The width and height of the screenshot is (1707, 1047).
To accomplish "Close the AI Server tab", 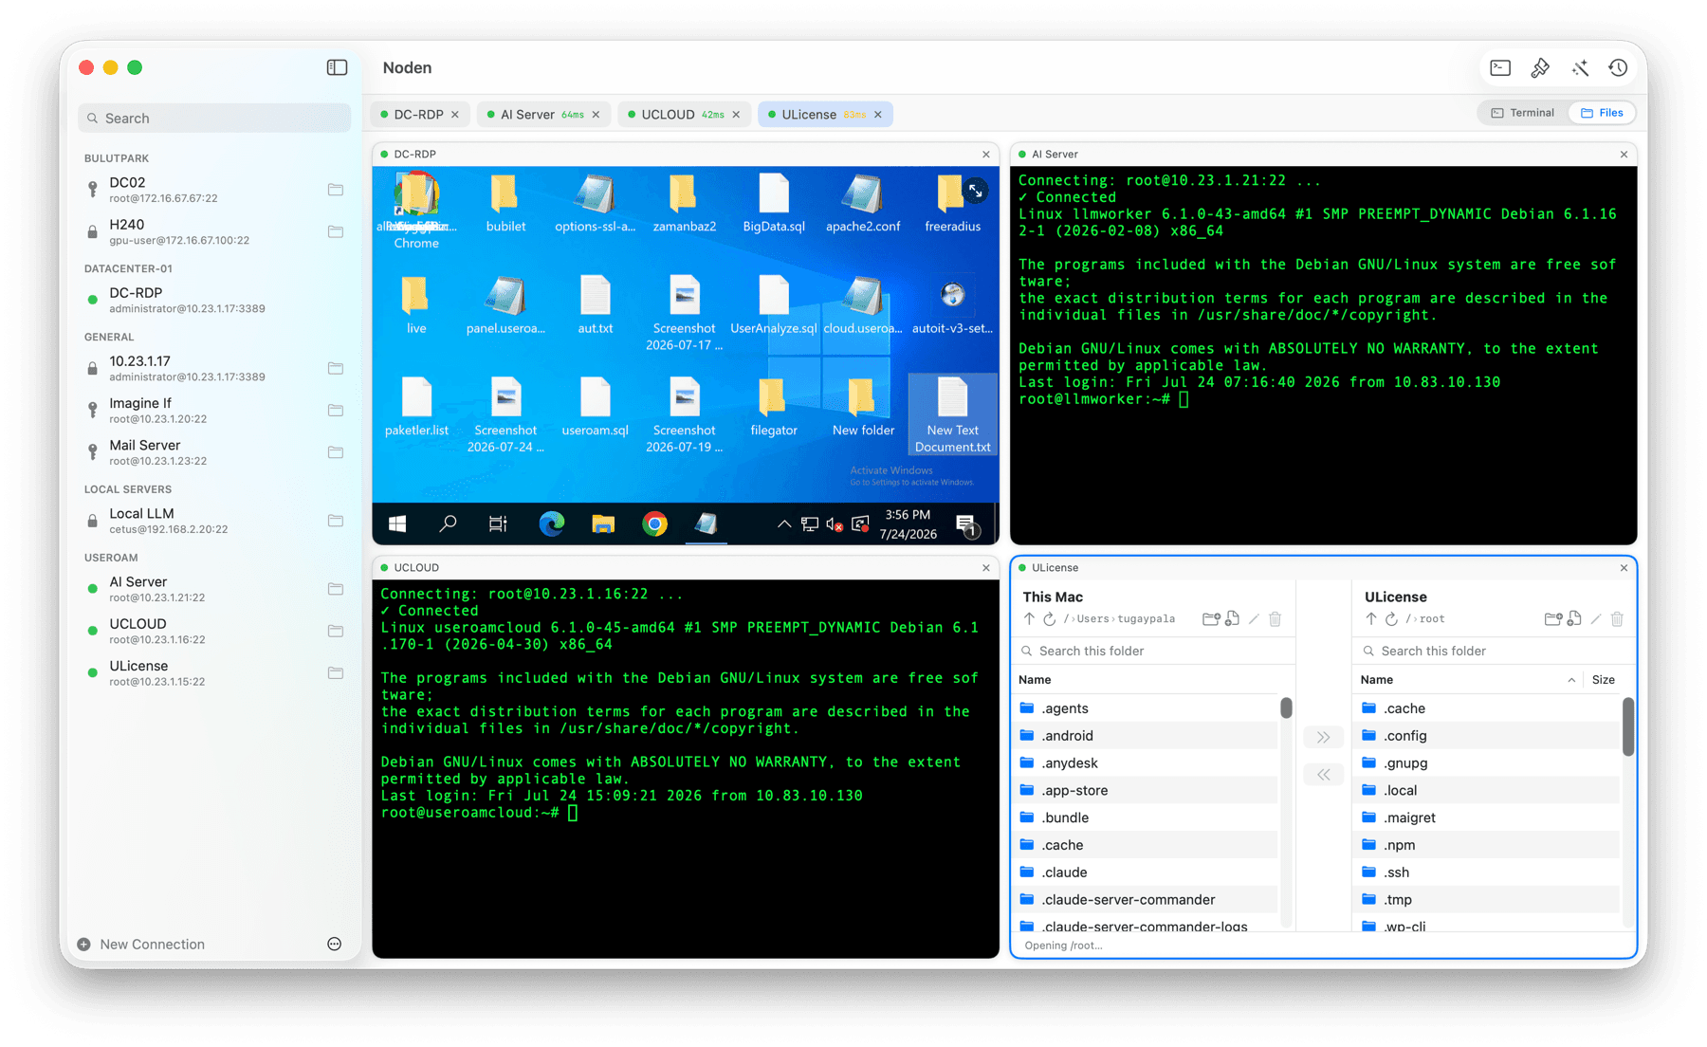I will [x=596, y=115].
